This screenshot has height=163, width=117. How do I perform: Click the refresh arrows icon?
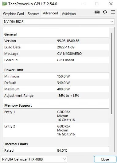[x=105, y=12]
